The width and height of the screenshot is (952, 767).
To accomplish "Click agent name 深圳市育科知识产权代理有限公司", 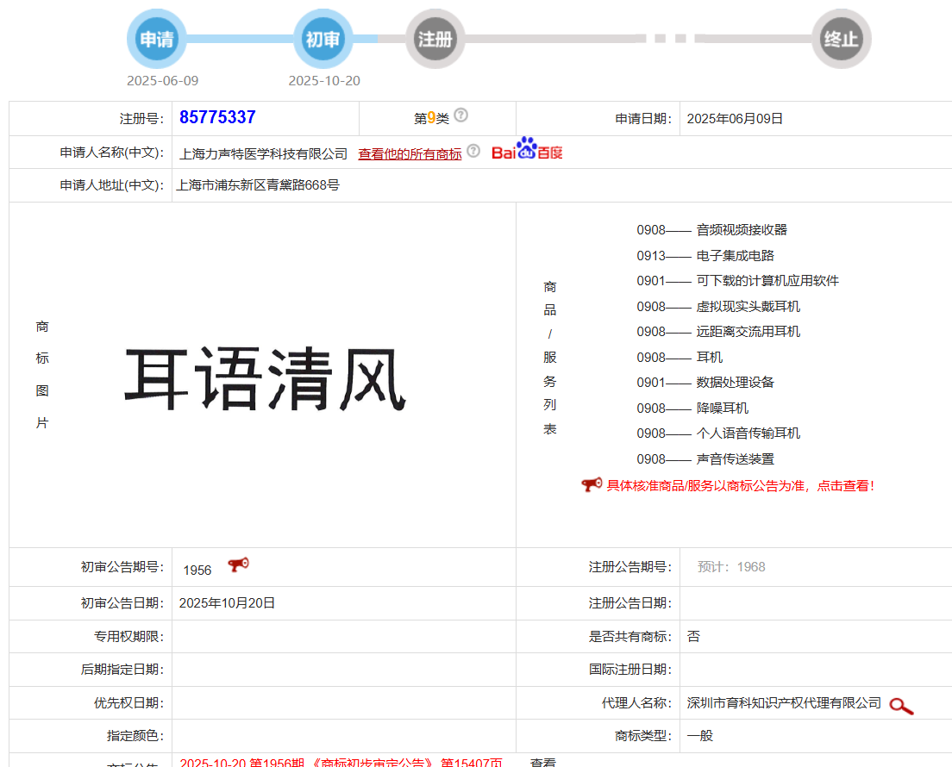I will point(784,703).
